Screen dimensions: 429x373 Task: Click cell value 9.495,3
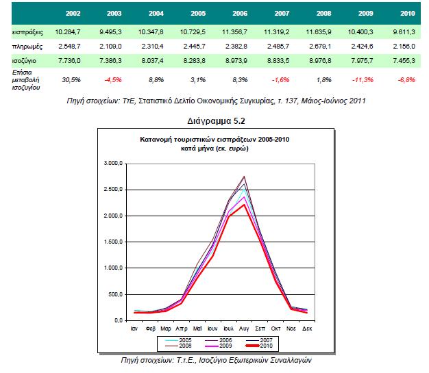coord(110,32)
